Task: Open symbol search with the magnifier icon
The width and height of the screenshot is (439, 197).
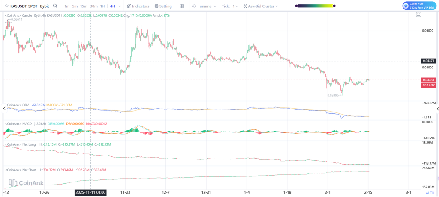Action: tap(55, 6)
